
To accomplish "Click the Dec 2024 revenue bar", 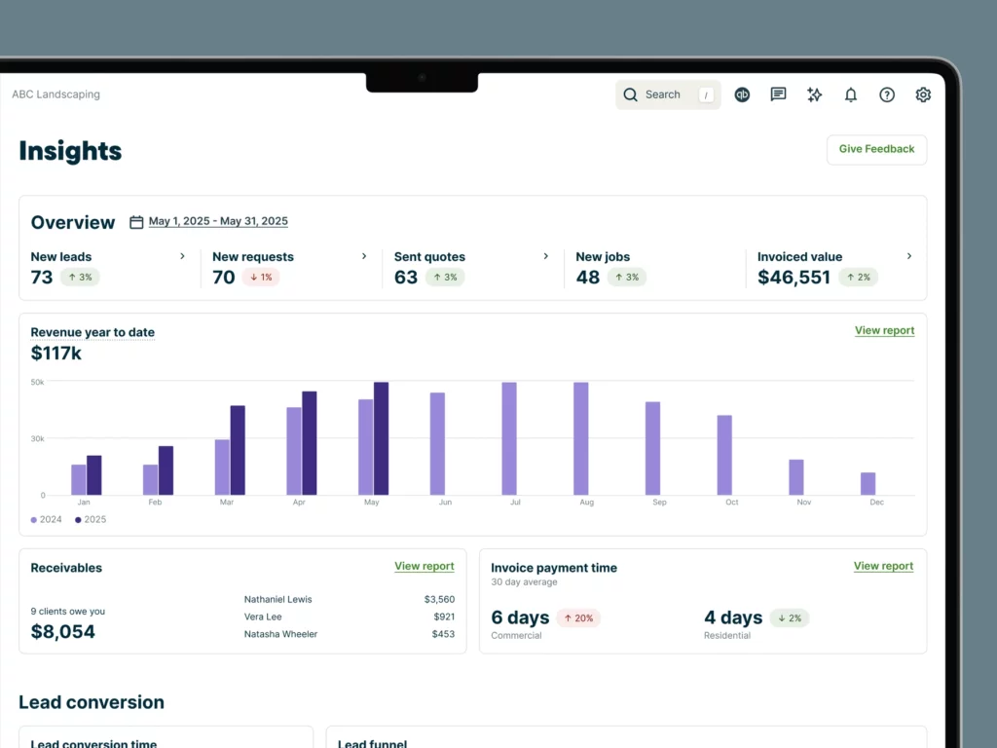I will click(x=868, y=483).
